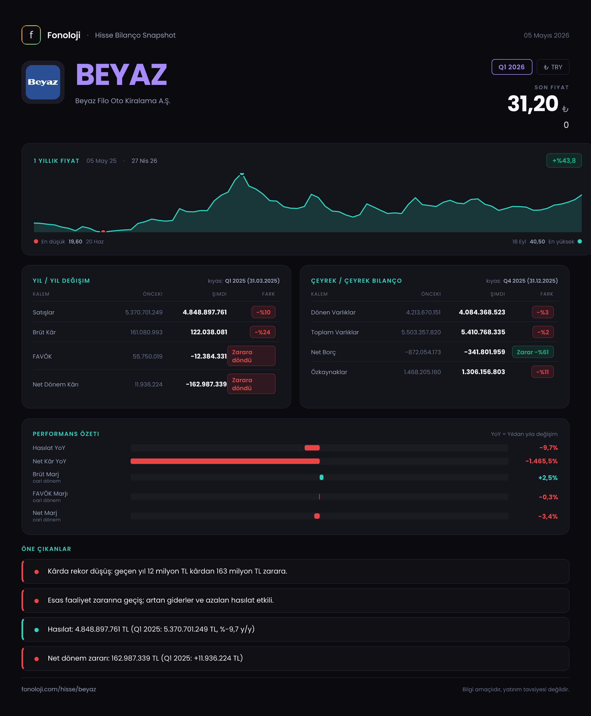Click the FAVÖK Marjı bar indicator
591x716 pixels.
(319, 497)
